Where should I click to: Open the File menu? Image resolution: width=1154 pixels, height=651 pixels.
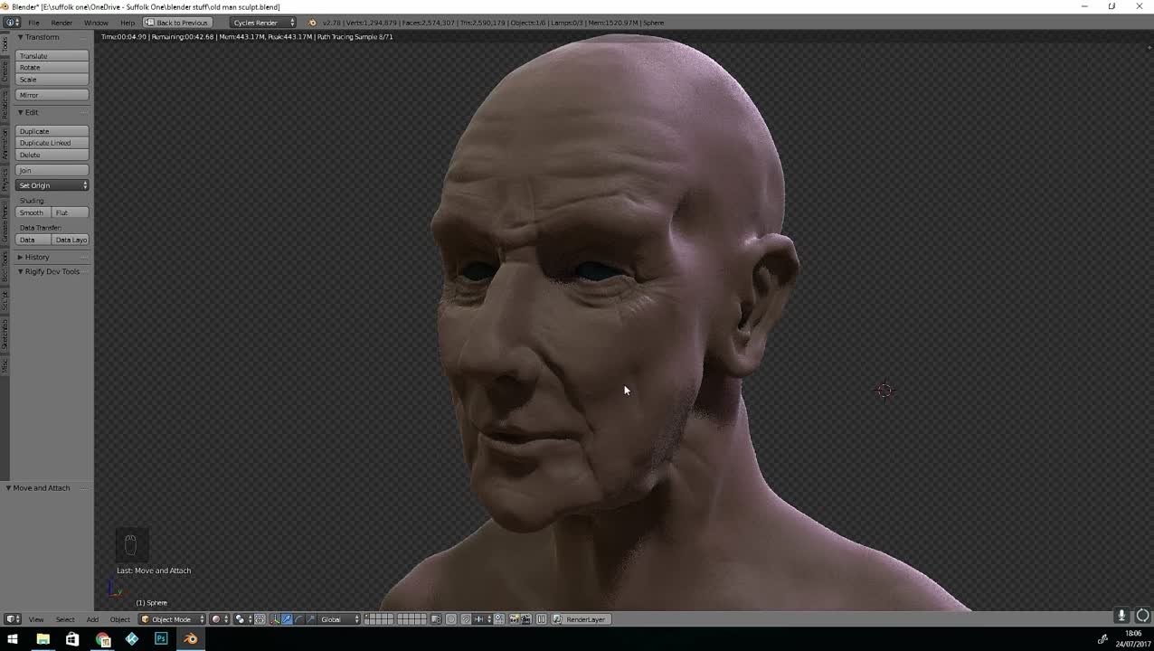tap(33, 23)
